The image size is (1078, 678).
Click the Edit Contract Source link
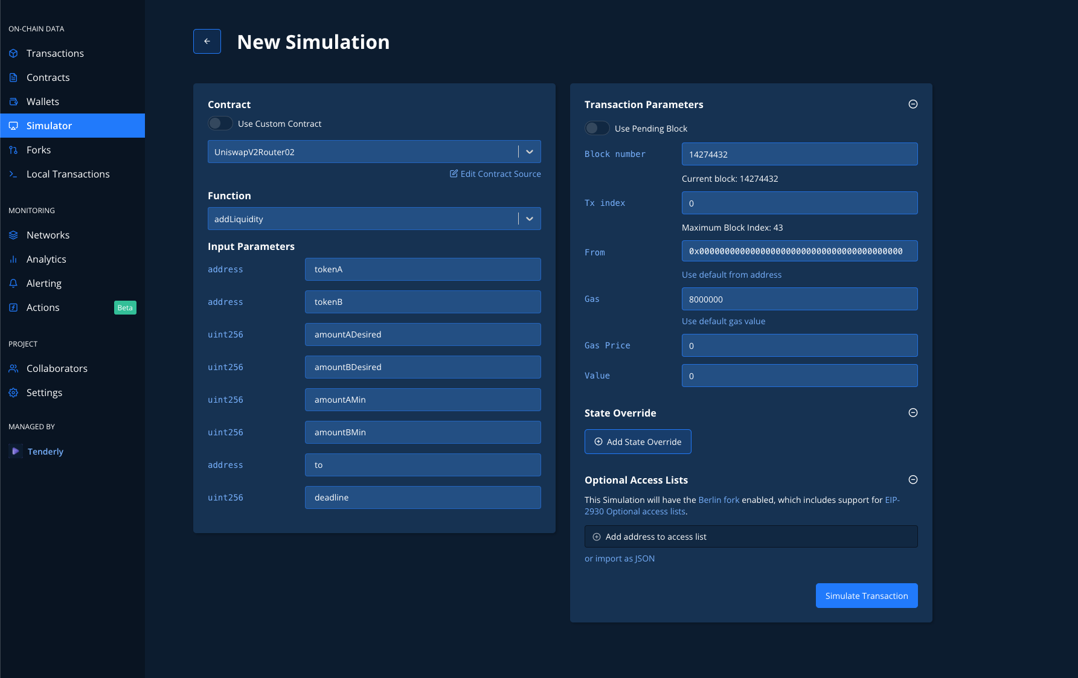click(495, 174)
